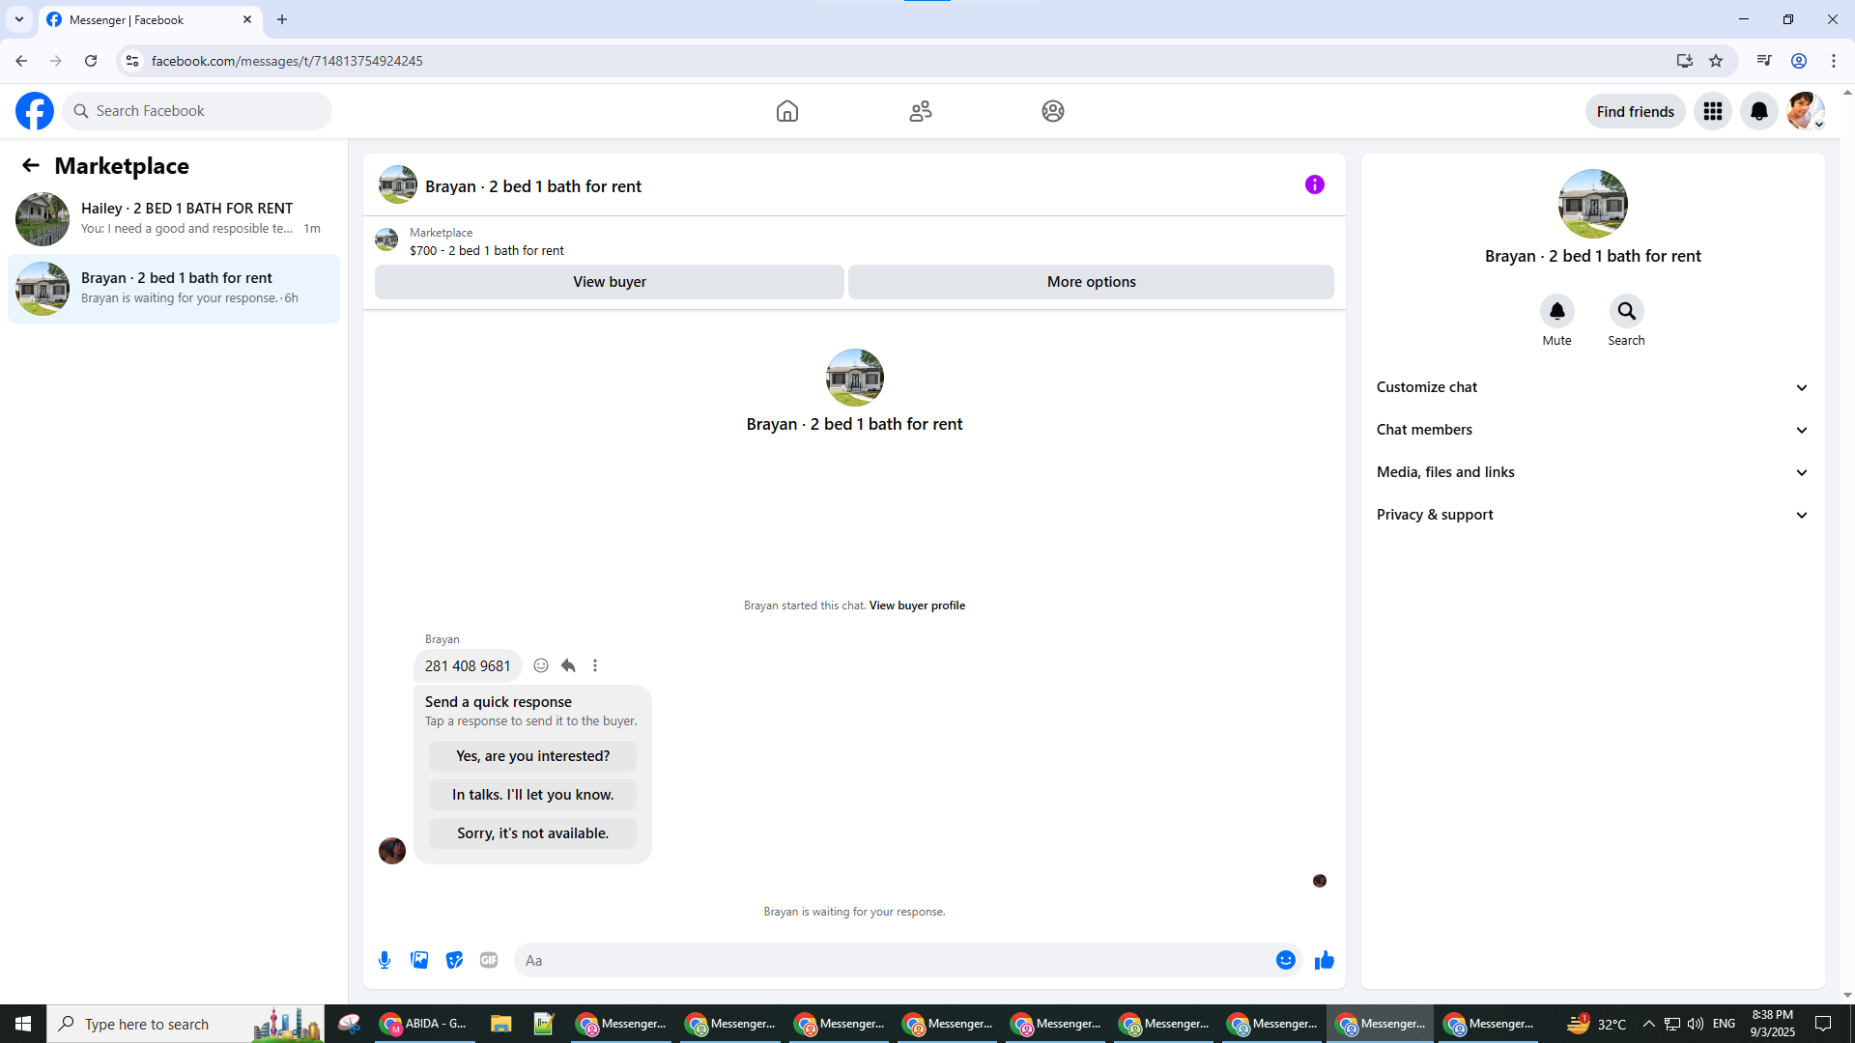Click the 281 408 9681 message bubble

(x=468, y=666)
